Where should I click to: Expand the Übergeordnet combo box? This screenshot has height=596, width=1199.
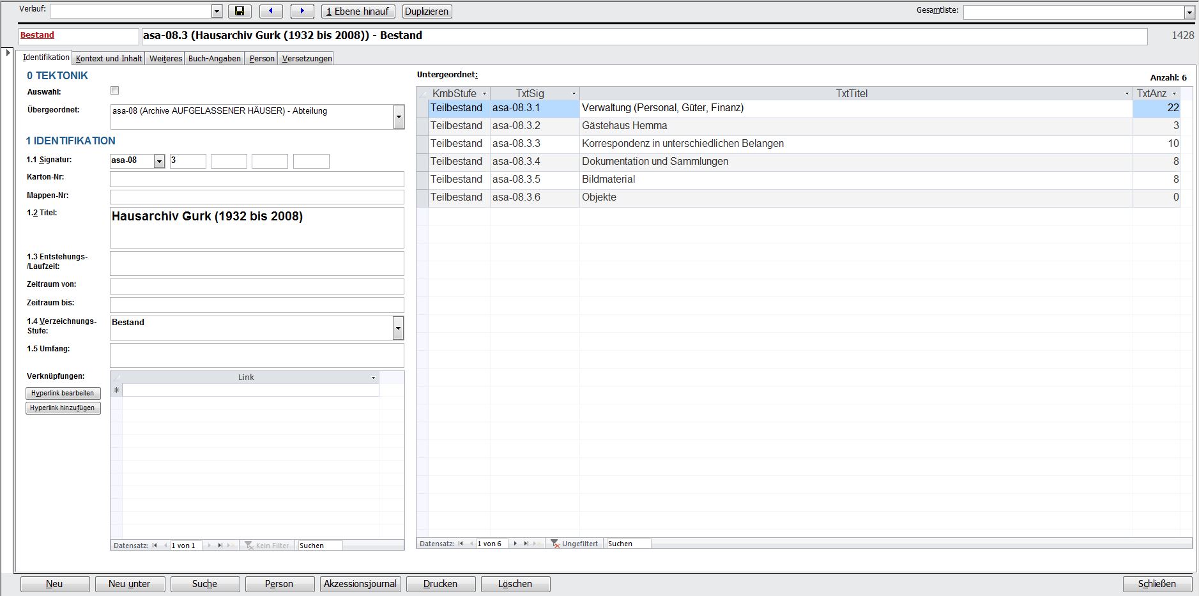coord(399,117)
